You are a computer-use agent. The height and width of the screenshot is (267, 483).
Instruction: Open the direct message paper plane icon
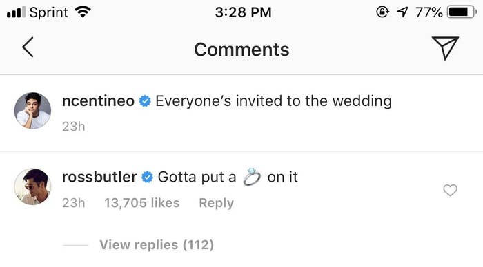coord(445,48)
